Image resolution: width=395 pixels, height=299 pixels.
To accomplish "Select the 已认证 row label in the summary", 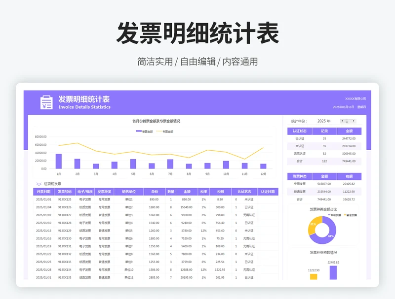I will pos(300,138).
